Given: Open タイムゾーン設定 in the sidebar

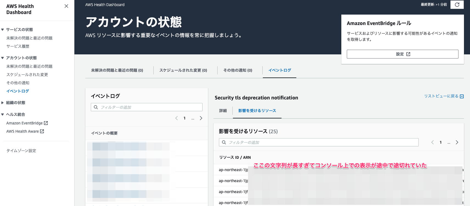Looking at the screenshot, I should coord(21,151).
